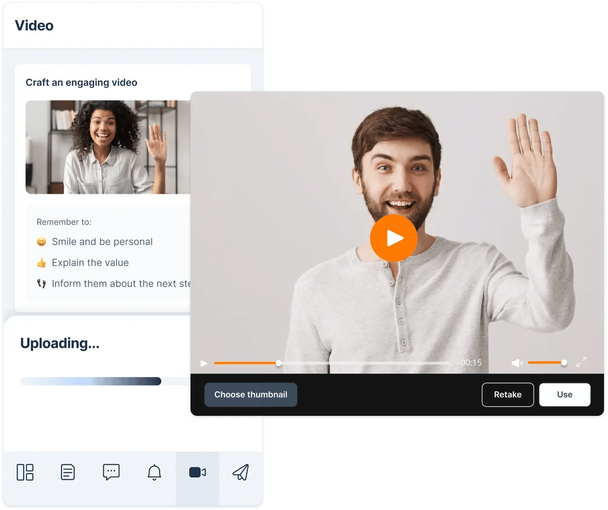This screenshot has height=510, width=608.
Task: Select the video camera tab icon
Action: pyautogui.click(x=198, y=472)
